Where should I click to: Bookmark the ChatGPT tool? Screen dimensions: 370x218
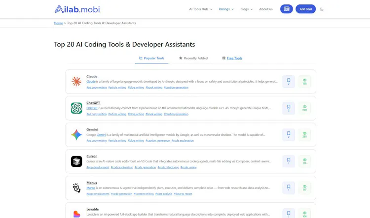coord(289,108)
